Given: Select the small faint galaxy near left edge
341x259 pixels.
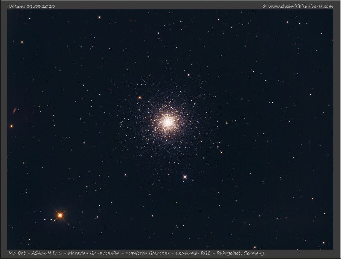Looking at the screenshot, I should (15, 111).
